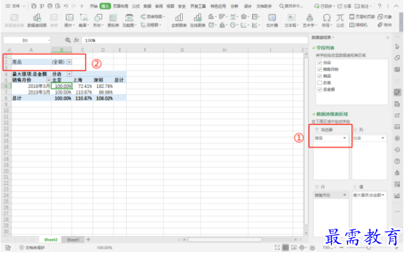Open the 开始 ribbon tab
The width and height of the screenshot is (406, 258).
click(93, 6)
